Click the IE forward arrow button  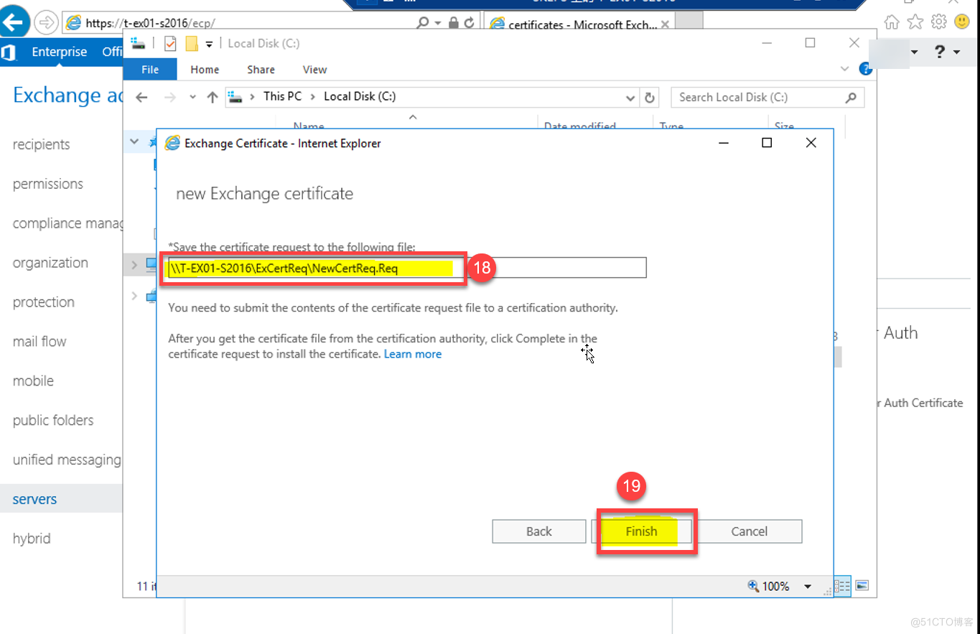point(46,23)
